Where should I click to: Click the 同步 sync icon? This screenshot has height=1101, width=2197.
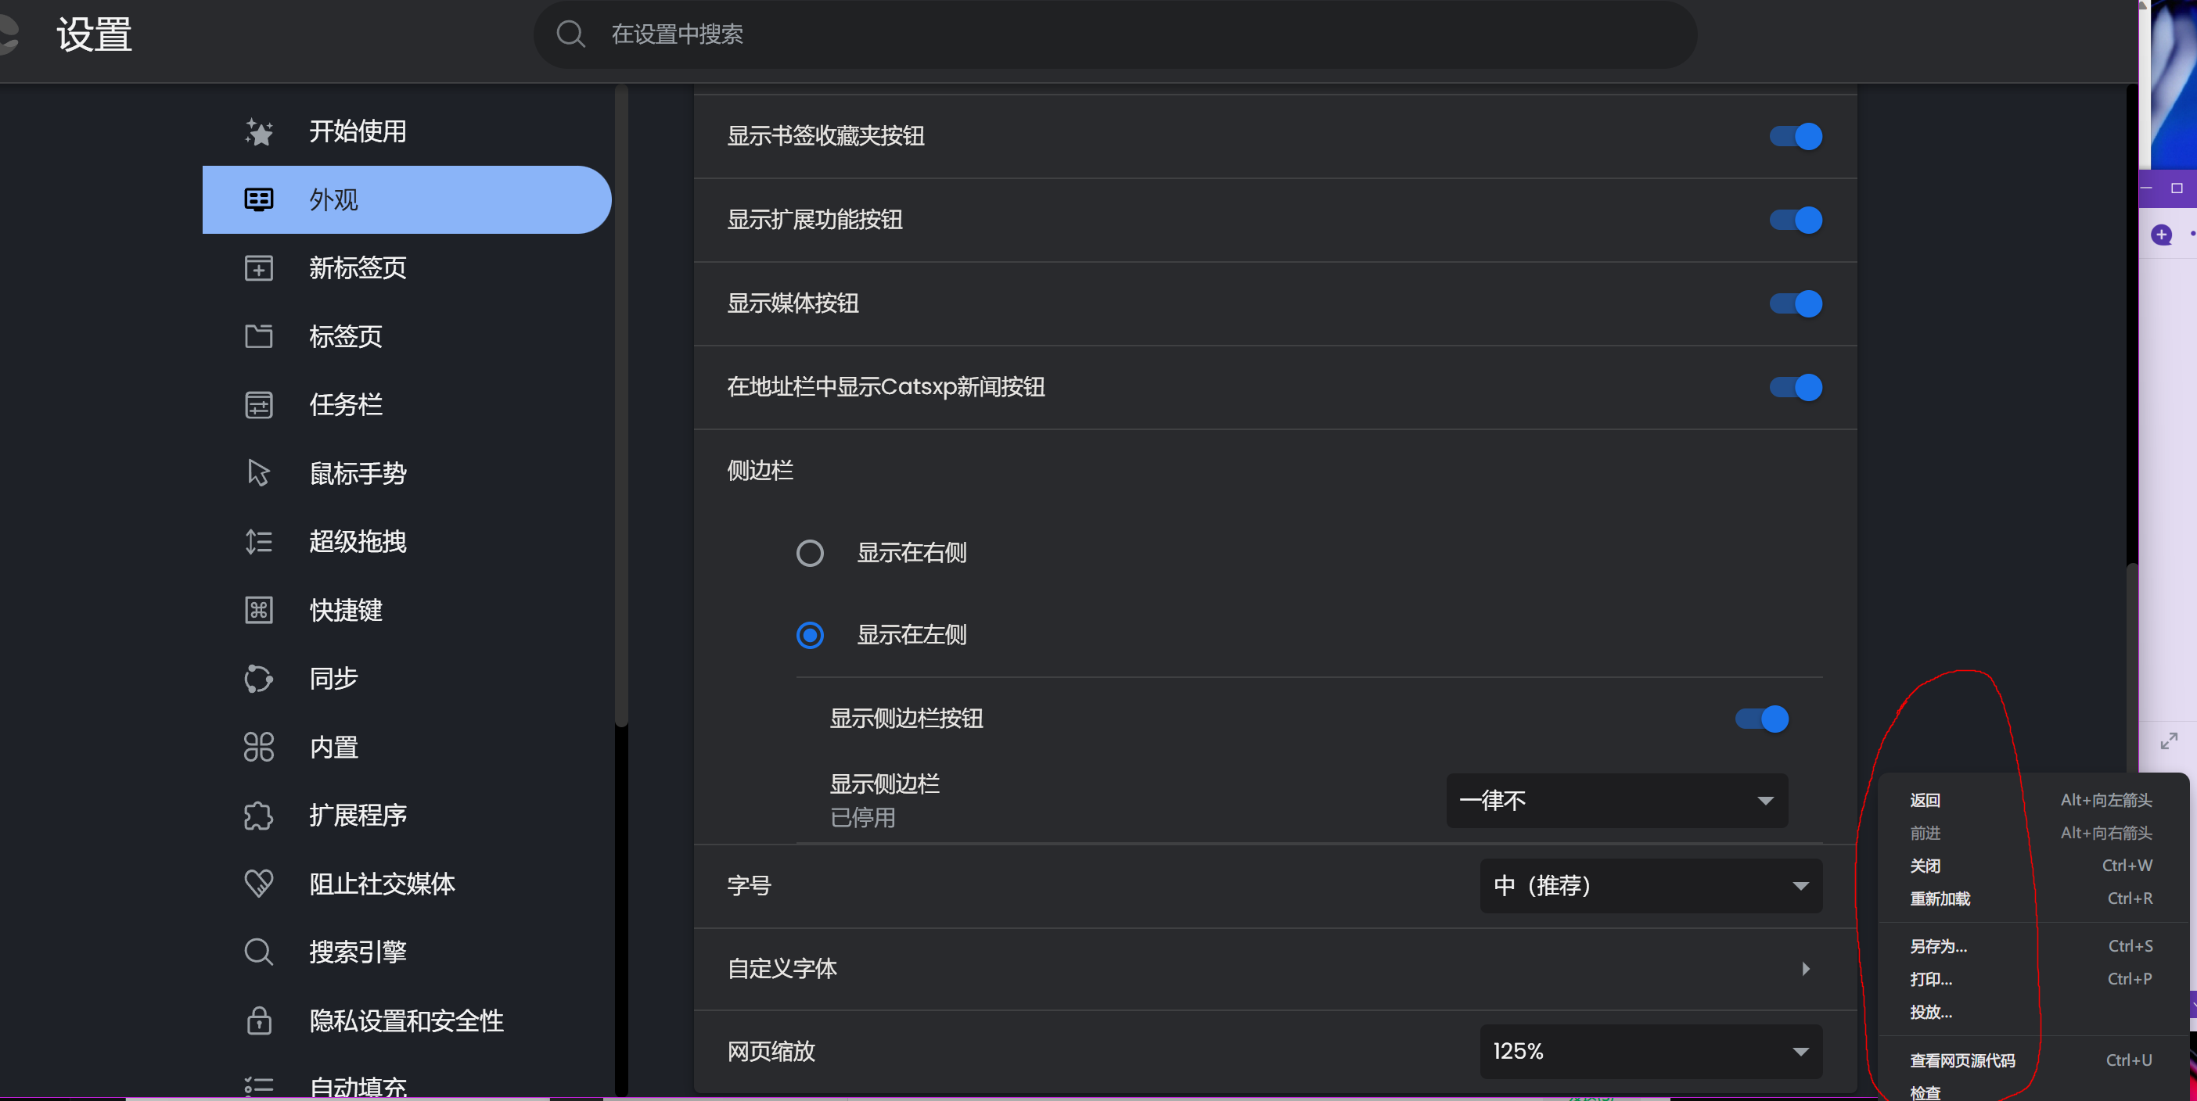click(x=258, y=678)
